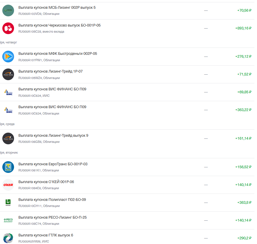Click ВИС logo in the +363,22 ₽ row
Image resolution: width=257 pixels, height=244 pixels.
(x=8, y=110)
